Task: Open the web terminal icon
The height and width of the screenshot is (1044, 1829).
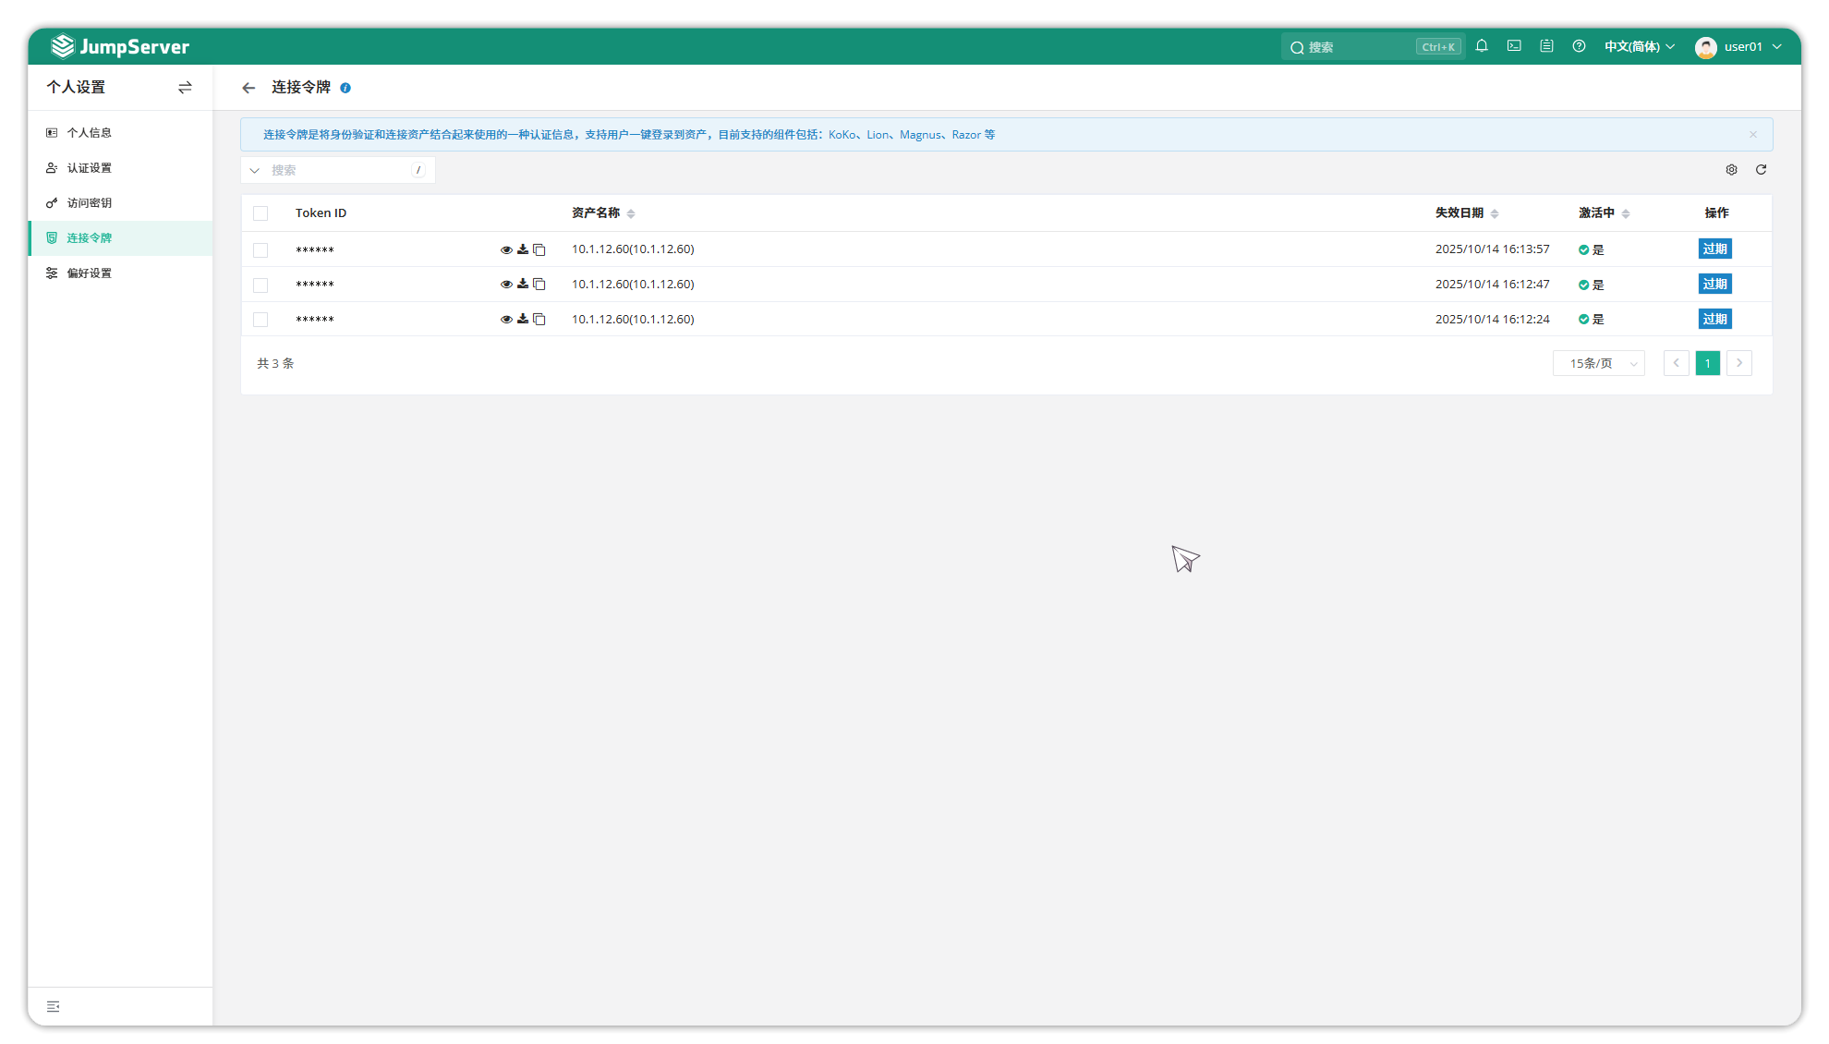Action: pyautogui.click(x=1514, y=46)
